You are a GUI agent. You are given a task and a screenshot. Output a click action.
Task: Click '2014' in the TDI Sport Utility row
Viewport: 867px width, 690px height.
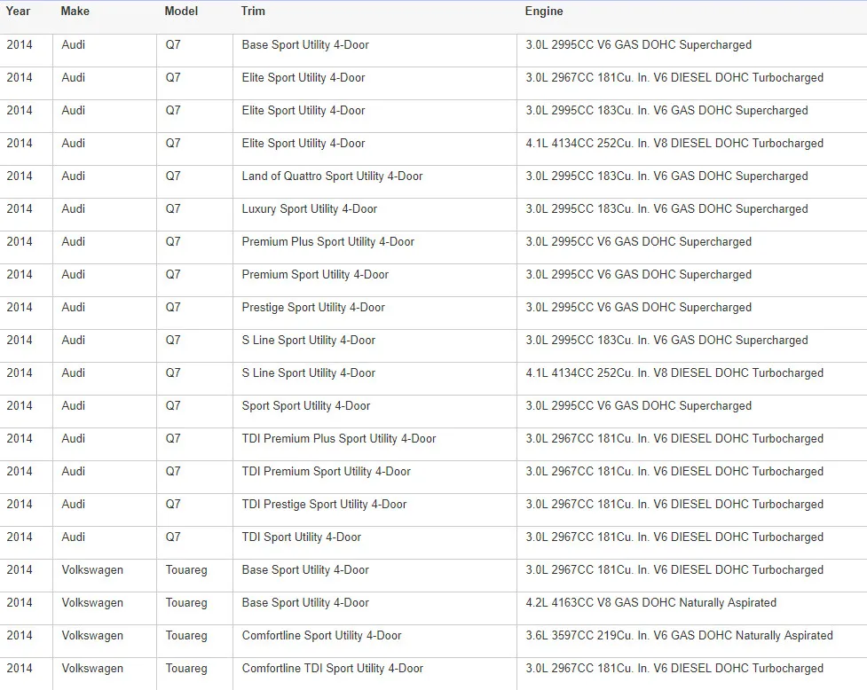tap(20, 537)
